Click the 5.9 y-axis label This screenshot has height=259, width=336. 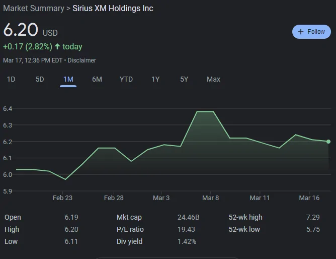(x=8, y=191)
